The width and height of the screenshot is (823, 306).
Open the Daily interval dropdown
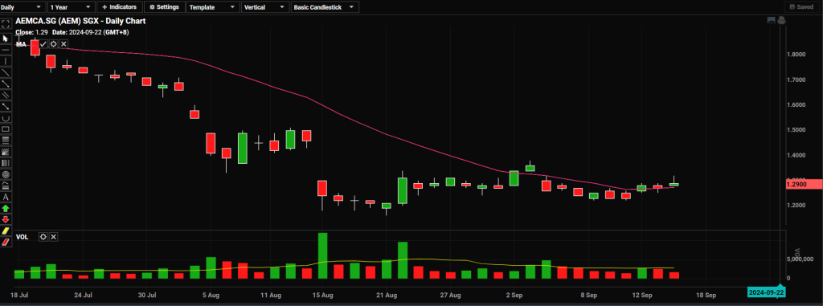[x=23, y=6]
